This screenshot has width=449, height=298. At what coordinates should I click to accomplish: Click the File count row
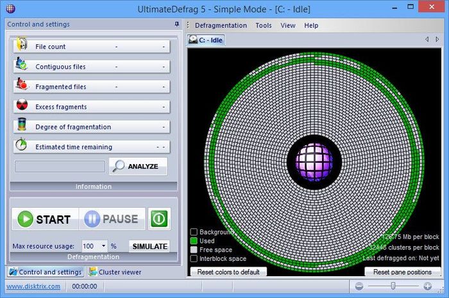[x=92, y=46]
